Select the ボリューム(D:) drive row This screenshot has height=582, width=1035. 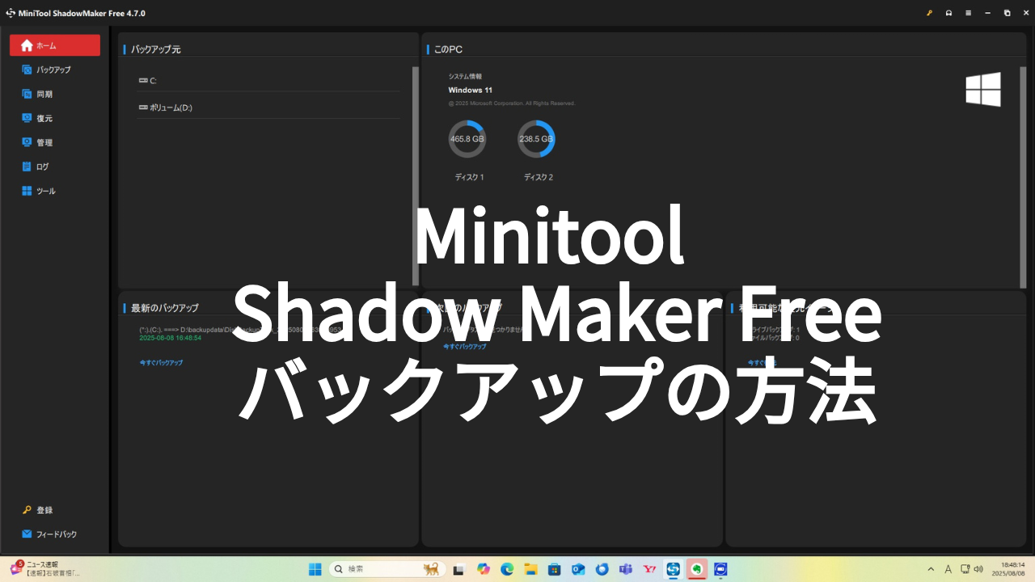coord(268,108)
